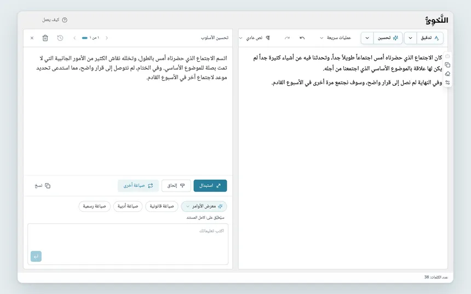Click the إلحاق append button
This screenshot has height=294, width=471.
click(x=176, y=186)
